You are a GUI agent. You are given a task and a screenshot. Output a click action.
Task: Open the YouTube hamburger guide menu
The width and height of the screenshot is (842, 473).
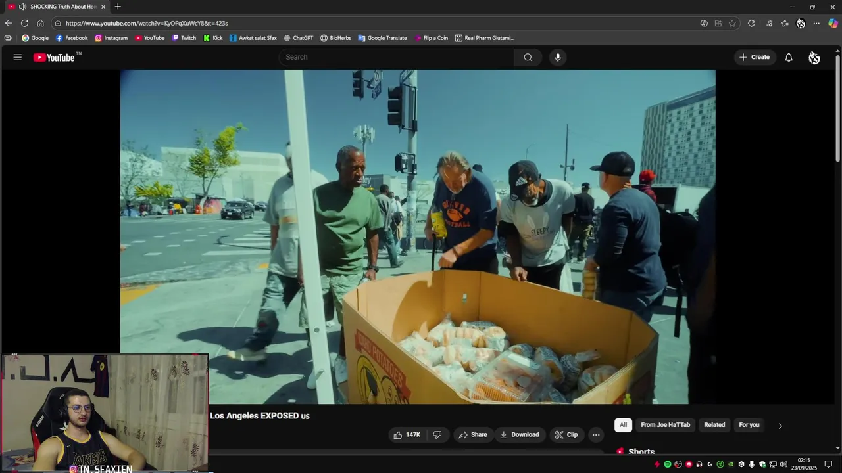[18, 57]
